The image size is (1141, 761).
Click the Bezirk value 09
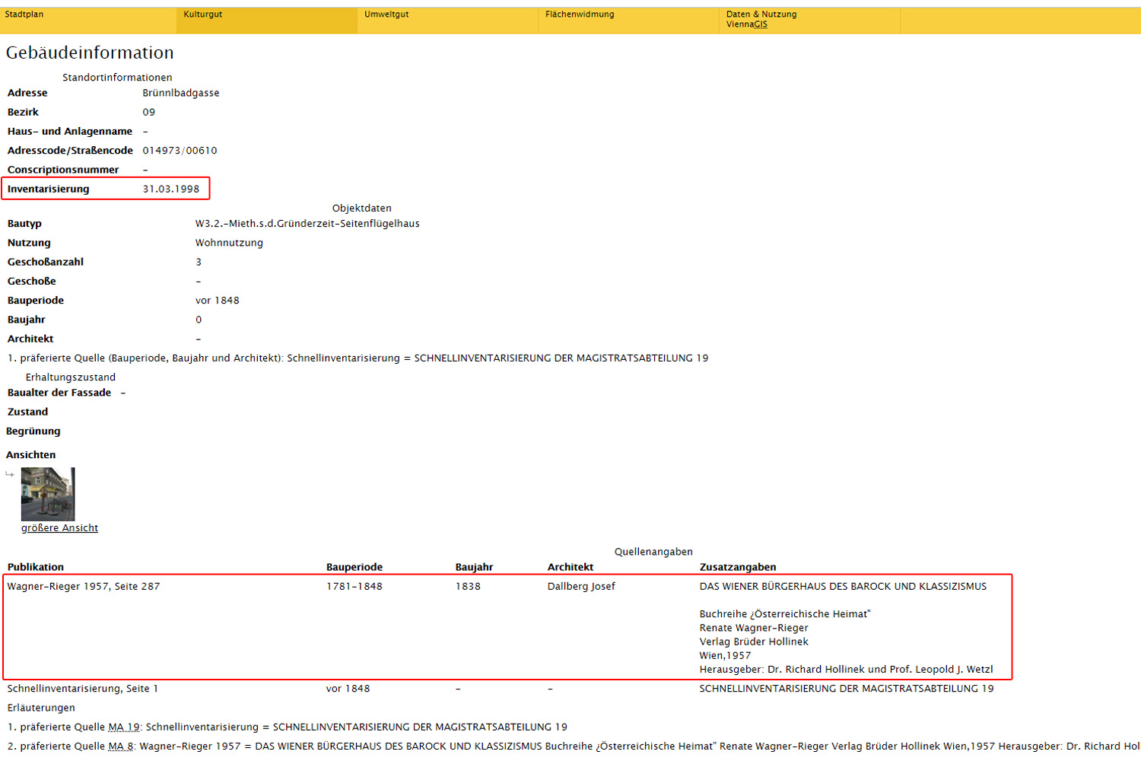pos(149,112)
